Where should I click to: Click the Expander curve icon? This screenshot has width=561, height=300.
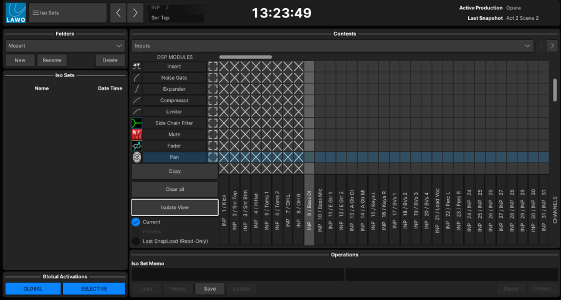click(x=137, y=89)
